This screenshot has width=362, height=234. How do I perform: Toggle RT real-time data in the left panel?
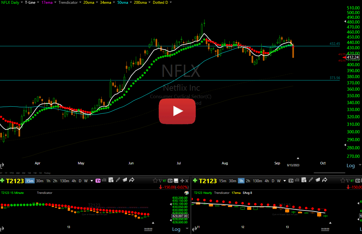pyautogui.click(x=165, y=181)
